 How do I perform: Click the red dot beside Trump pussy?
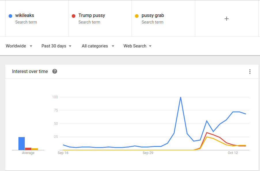[x=73, y=16]
